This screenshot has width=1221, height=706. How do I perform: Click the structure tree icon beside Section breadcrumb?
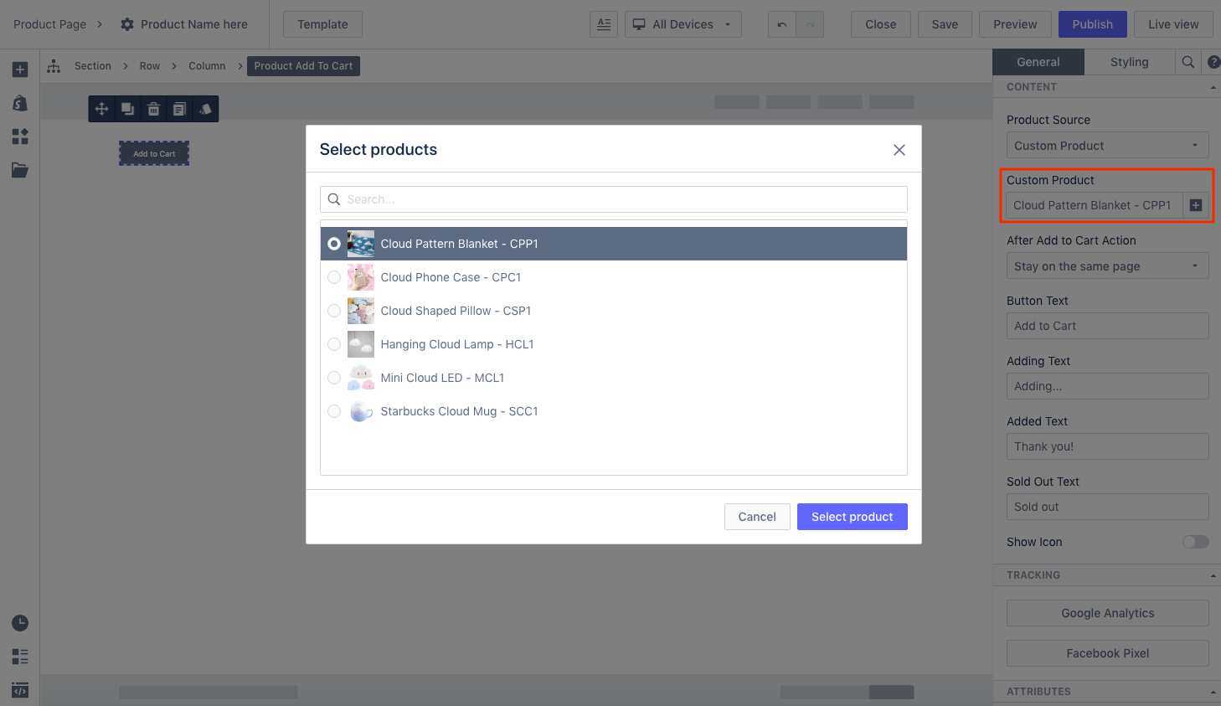54,66
